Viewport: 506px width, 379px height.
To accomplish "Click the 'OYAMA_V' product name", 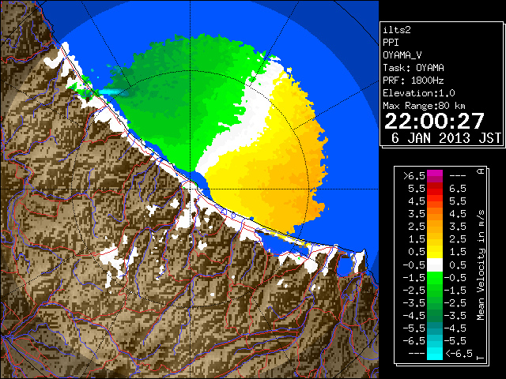I will (402, 55).
